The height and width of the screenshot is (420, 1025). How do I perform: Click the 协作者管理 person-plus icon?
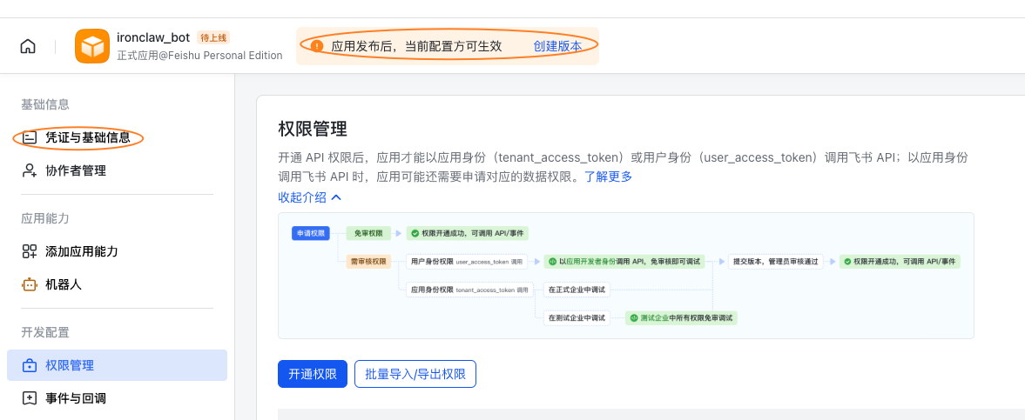click(29, 171)
